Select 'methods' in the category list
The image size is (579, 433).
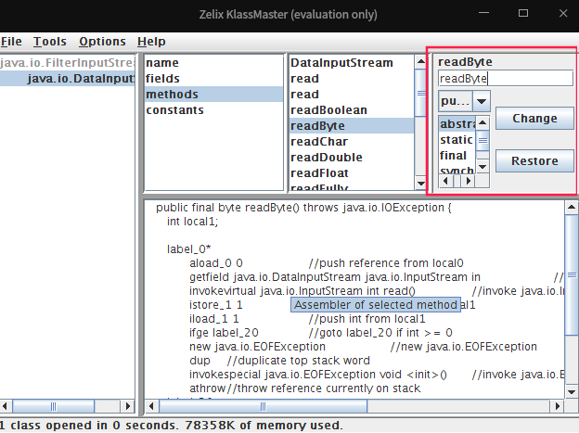point(213,95)
